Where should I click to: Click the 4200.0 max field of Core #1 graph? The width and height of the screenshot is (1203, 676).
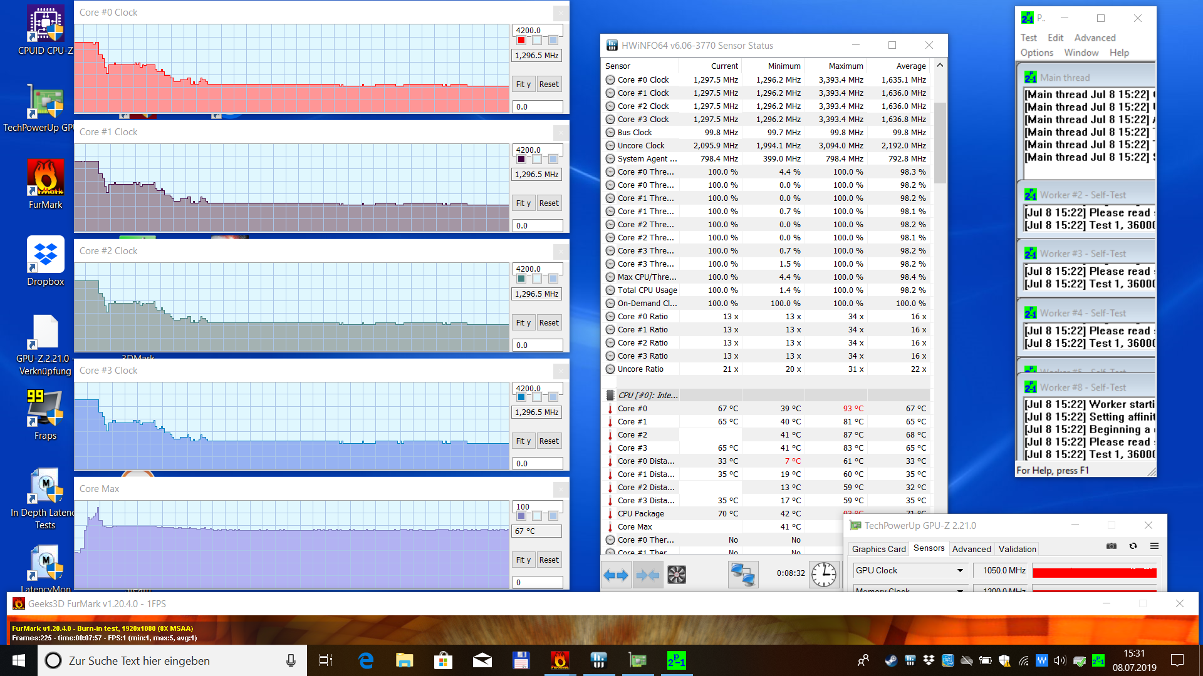538,150
